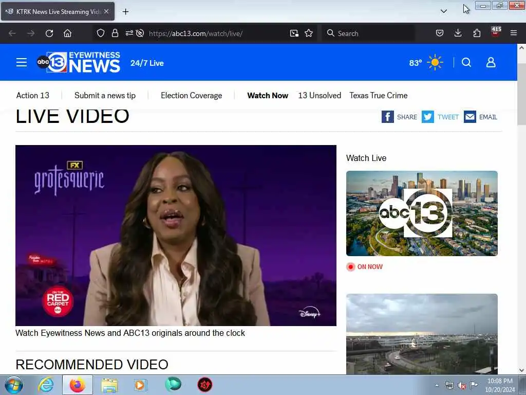Image resolution: width=526 pixels, height=395 pixels.
Task: Open Firefox application menu
Action: click(514, 33)
